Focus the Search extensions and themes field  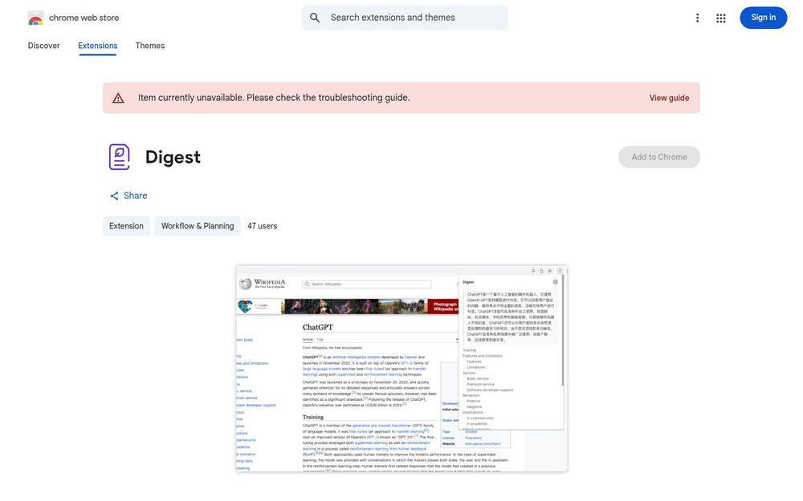(x=405, y=18)
